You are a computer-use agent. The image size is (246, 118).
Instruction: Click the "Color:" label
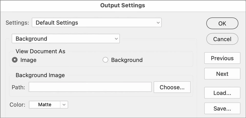coord(17,104)
